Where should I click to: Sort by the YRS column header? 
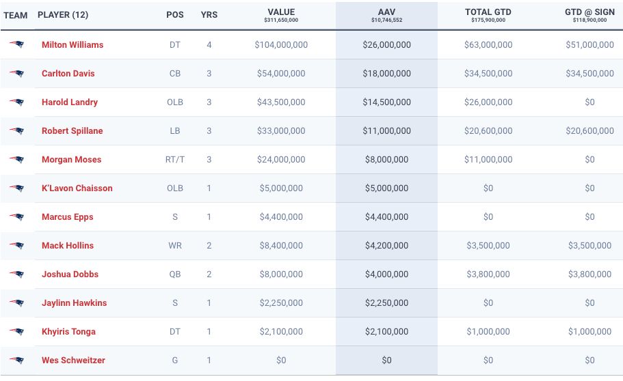209,15
